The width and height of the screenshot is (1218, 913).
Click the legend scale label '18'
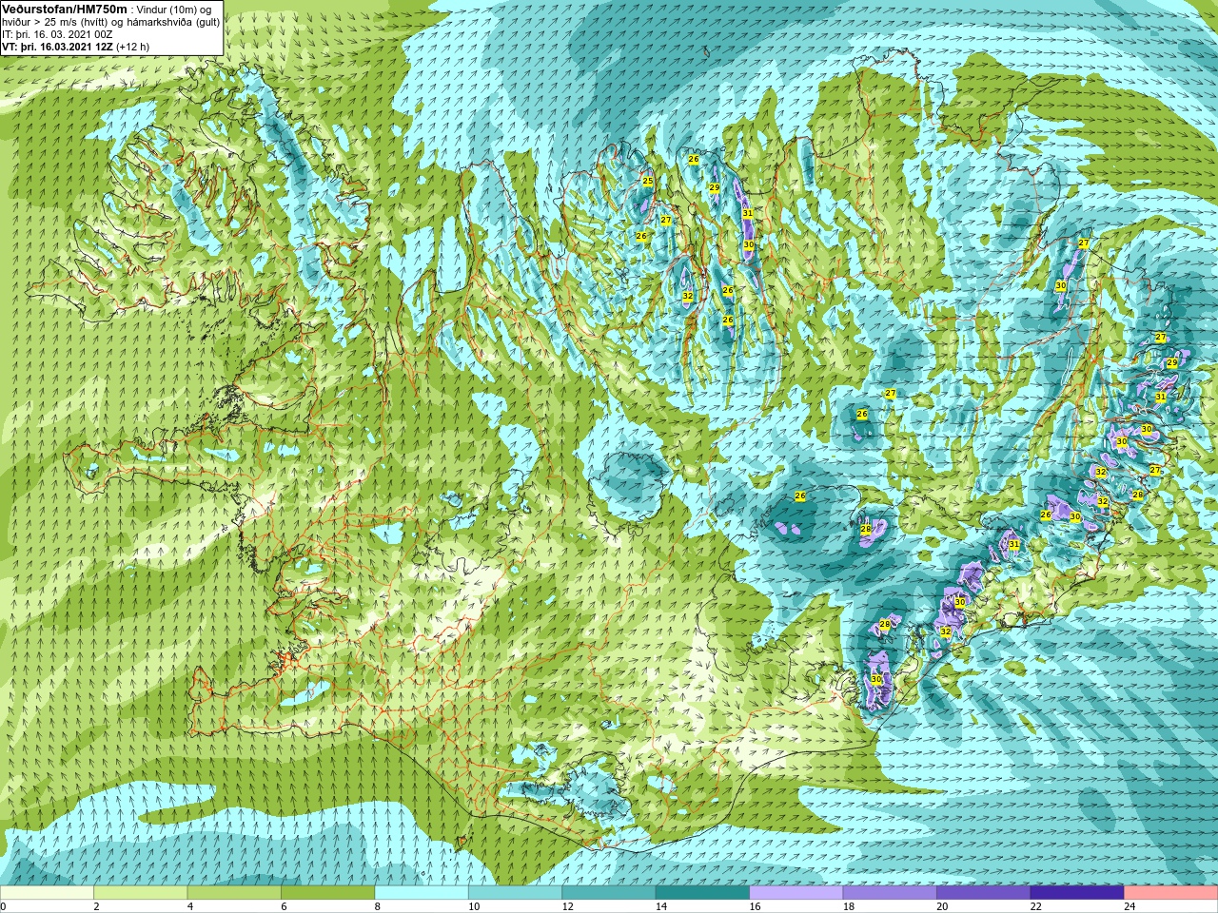(x=849, y=906)
